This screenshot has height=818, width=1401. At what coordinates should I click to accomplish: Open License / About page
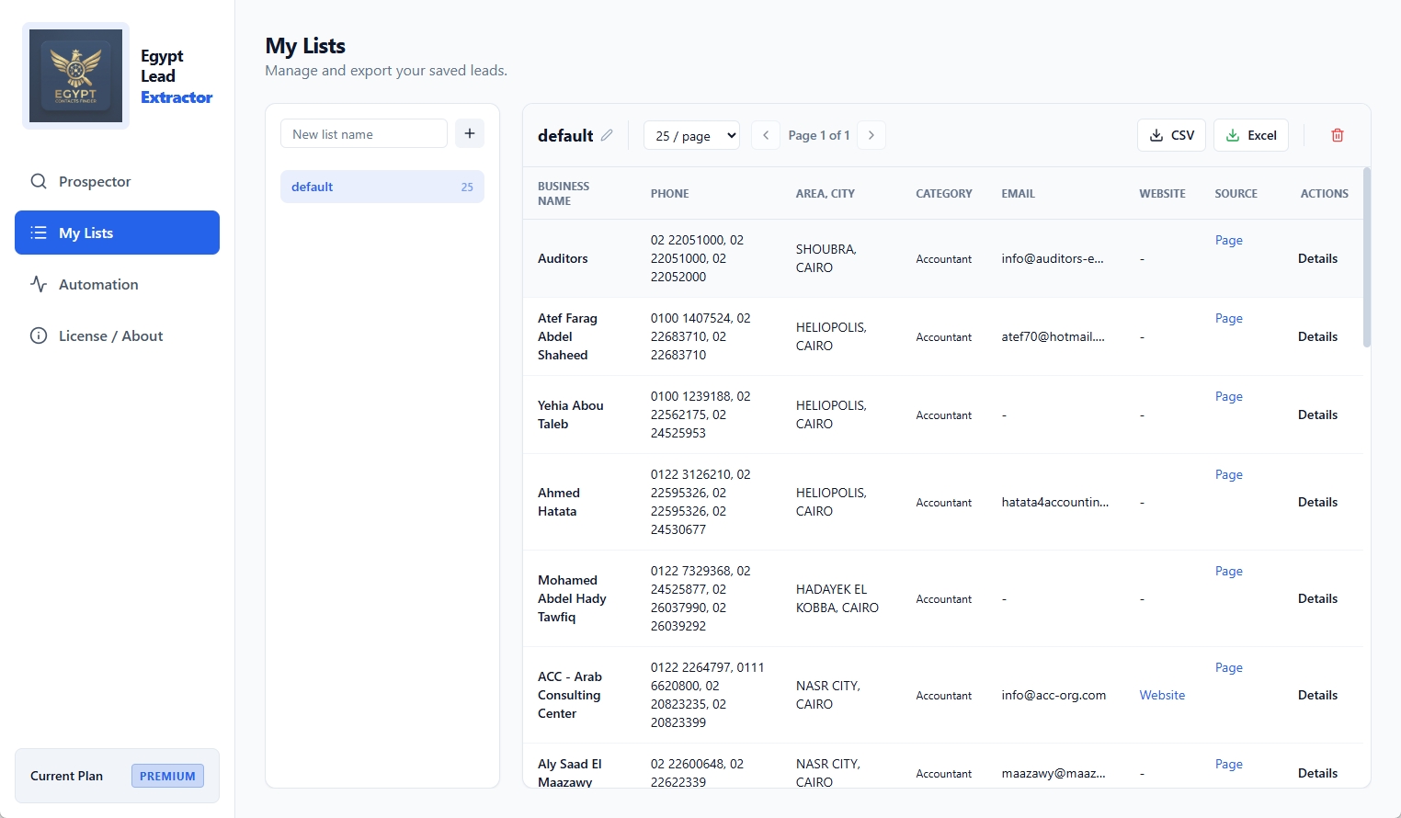110,335
